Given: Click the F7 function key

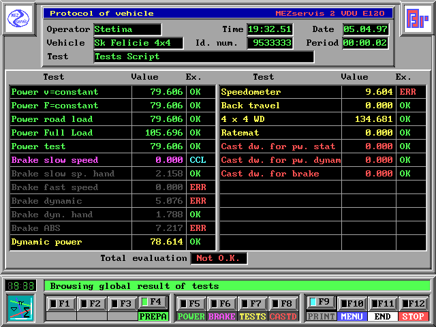Looking at the screenshot, I should [x=253, y=304].
